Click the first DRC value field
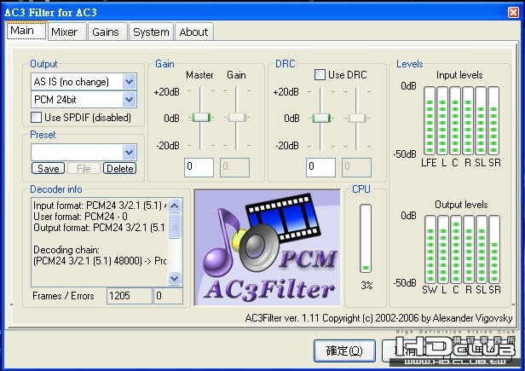Viewport: 525px width, 371px height. click(320, 167)
